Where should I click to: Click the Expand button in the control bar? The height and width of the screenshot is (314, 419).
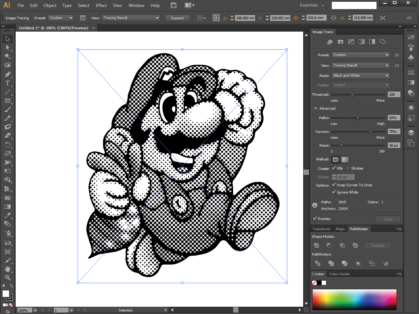178,18
